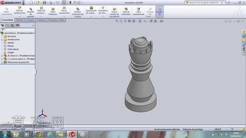Viewport: 246px width, 138px height.
Task: Click the Save icon
Action: click(44, 2)
